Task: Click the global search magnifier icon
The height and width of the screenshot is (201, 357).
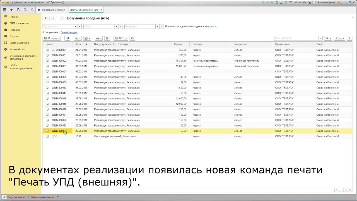Action: [25, 10]
